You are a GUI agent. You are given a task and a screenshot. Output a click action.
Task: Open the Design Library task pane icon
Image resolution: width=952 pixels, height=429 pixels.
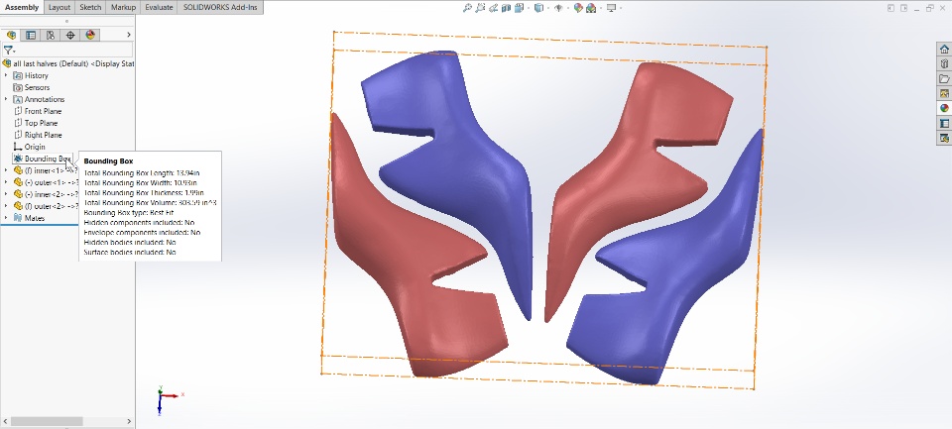tap(944, 63)
